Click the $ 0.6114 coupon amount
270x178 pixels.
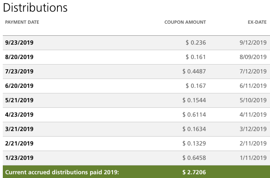pyautogui.click(x=194, y=115)
